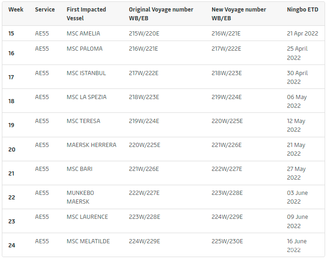Select the 21 Apr 2022 ETD cell

302,34
